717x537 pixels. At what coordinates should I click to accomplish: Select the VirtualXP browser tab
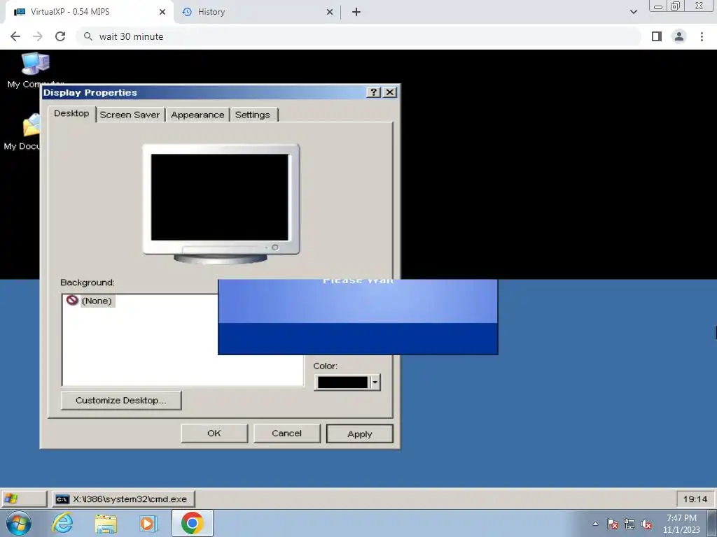[90, 12]
